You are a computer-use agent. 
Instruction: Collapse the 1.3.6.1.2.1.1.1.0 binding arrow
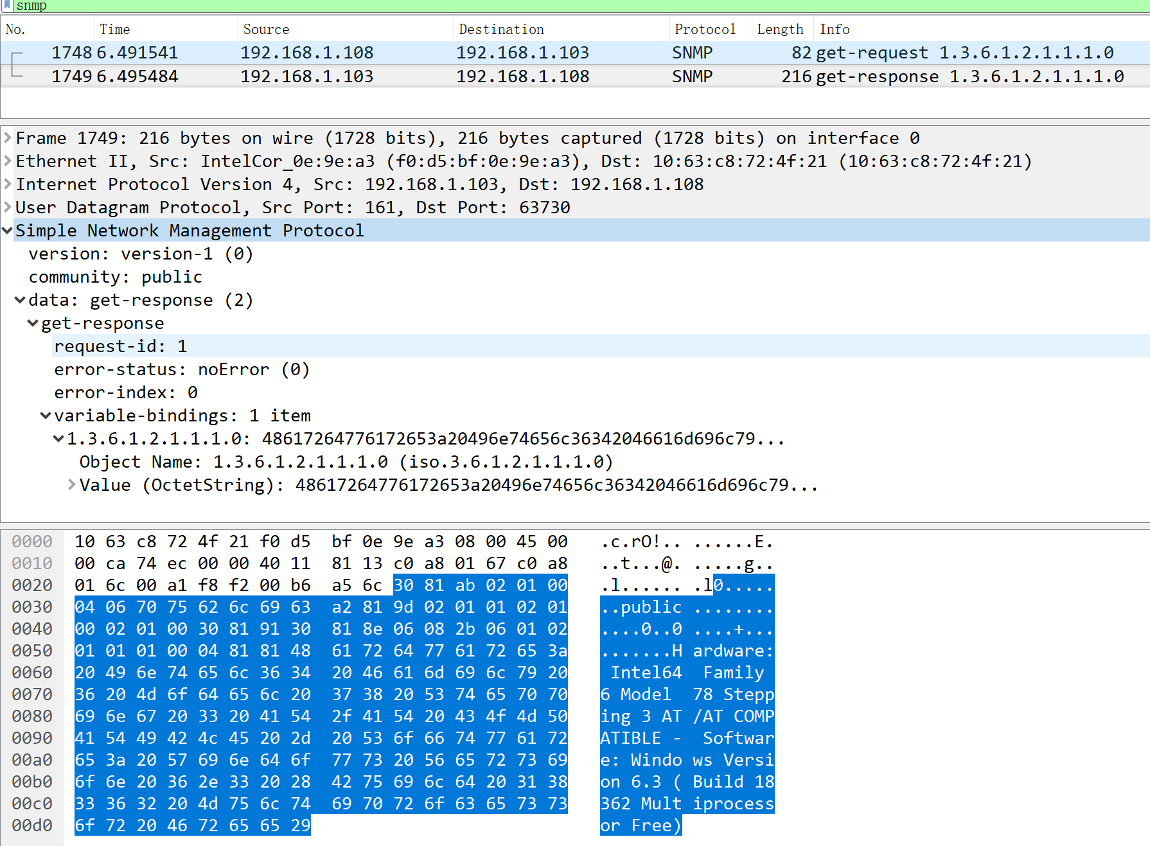(58, 439)
